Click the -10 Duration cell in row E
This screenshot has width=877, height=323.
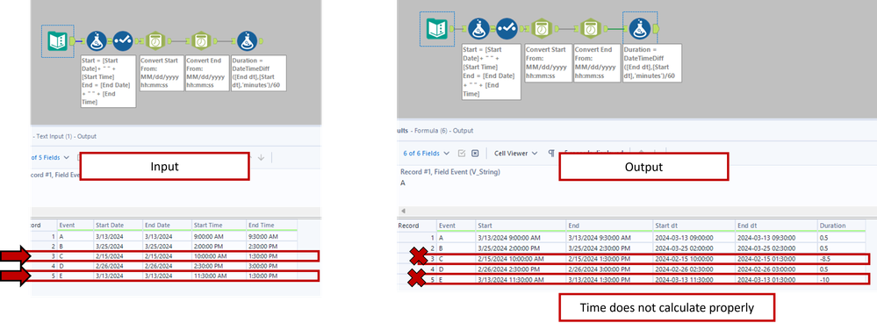843,279
